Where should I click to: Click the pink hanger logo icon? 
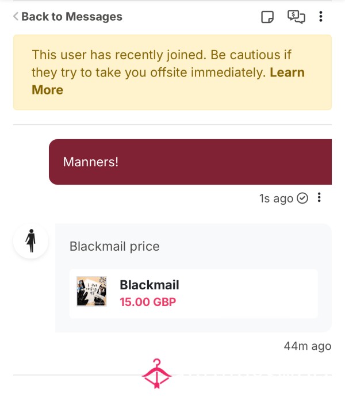(156, 373)
